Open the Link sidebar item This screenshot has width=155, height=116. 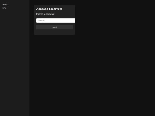pos(4,8)
